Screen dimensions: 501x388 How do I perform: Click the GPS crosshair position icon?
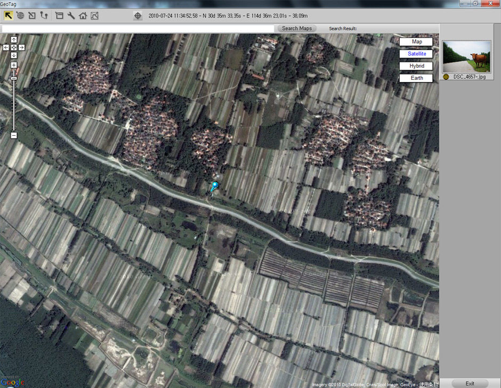[x=138, y=16]
